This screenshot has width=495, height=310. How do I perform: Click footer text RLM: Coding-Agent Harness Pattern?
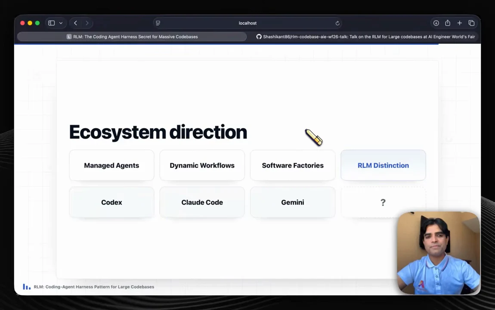(x=94, y=287)
